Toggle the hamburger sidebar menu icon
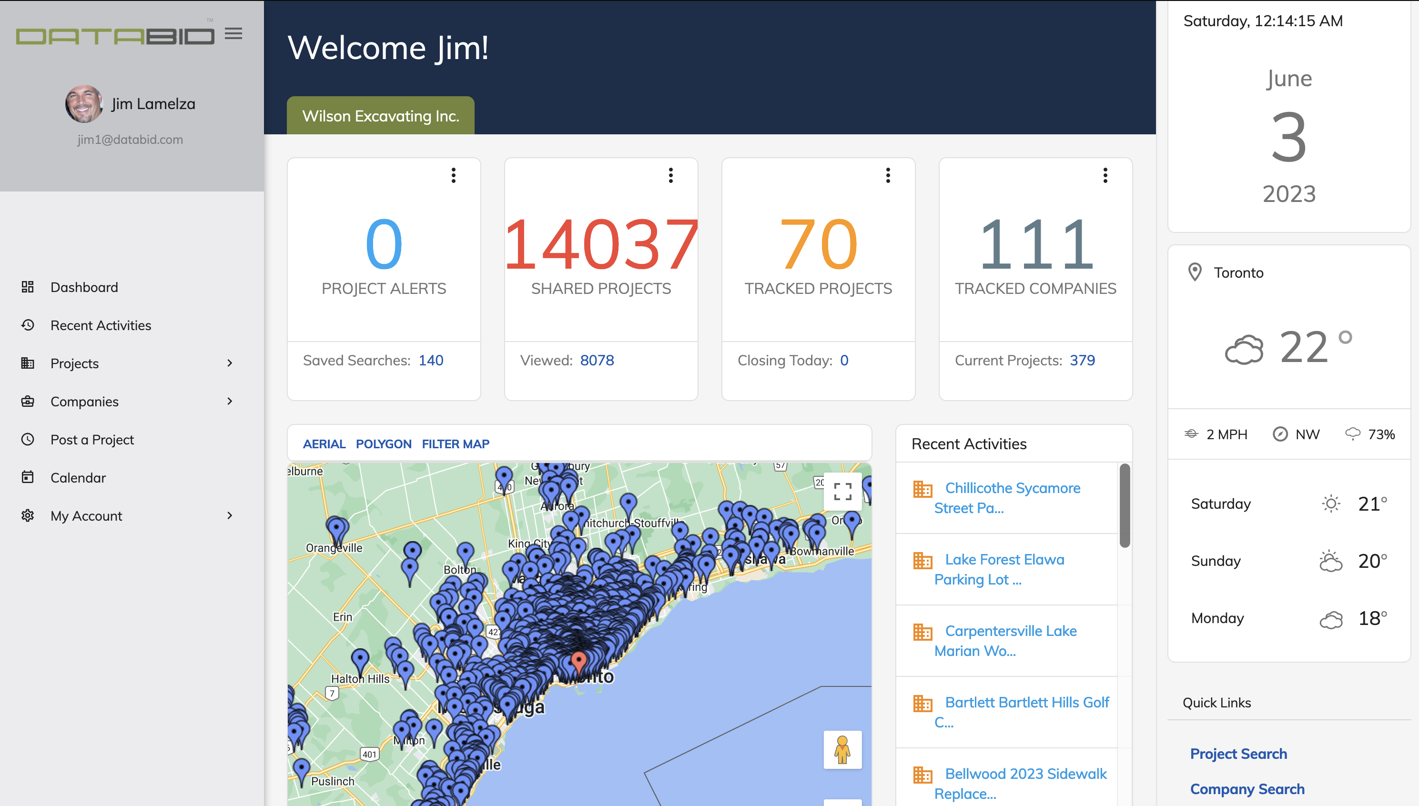The image size is (1419, 806). tap(233, 34)
